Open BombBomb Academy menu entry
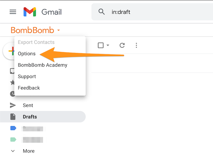The image size is (213, 157). (43, 65)
